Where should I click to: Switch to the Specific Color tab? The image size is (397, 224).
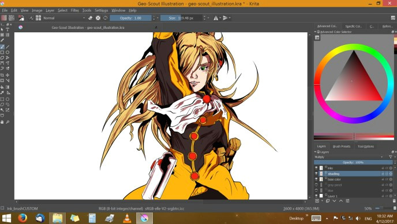(354, 27)
